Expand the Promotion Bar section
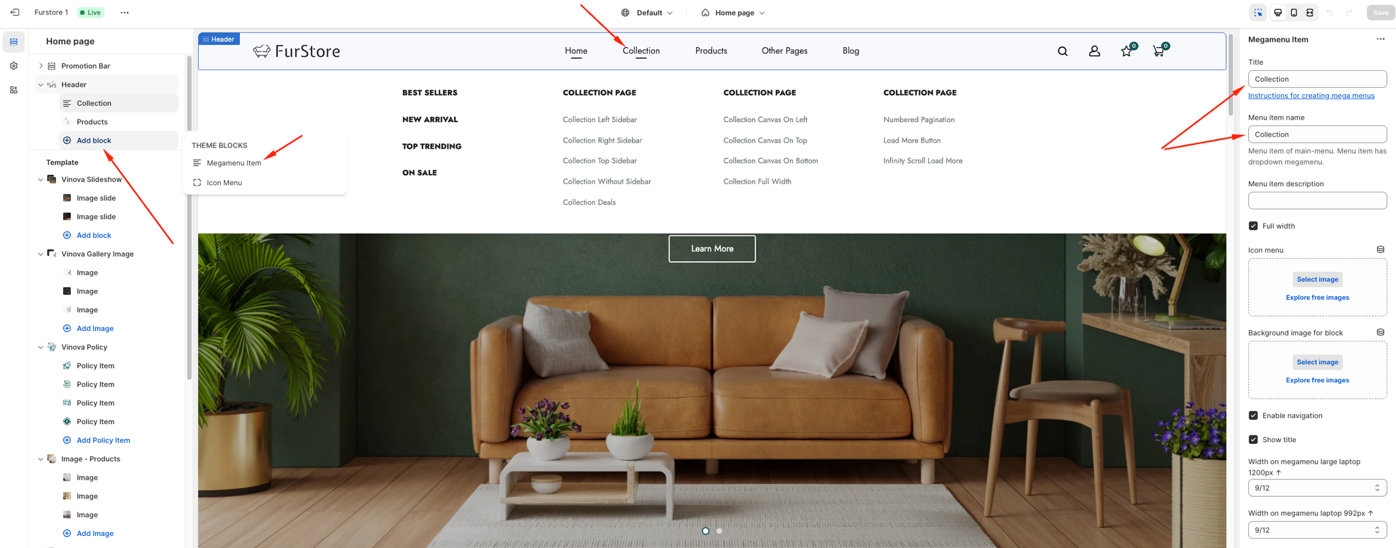 [x=41, y=66]
